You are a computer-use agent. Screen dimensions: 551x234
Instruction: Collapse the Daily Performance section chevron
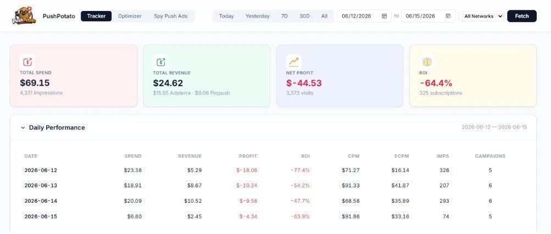point(23,127)
